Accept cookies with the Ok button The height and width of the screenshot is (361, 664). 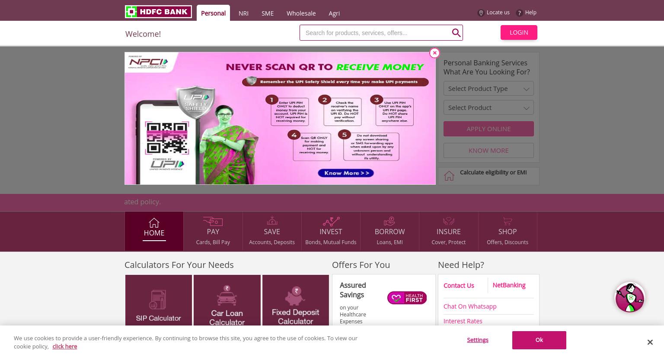539,340
